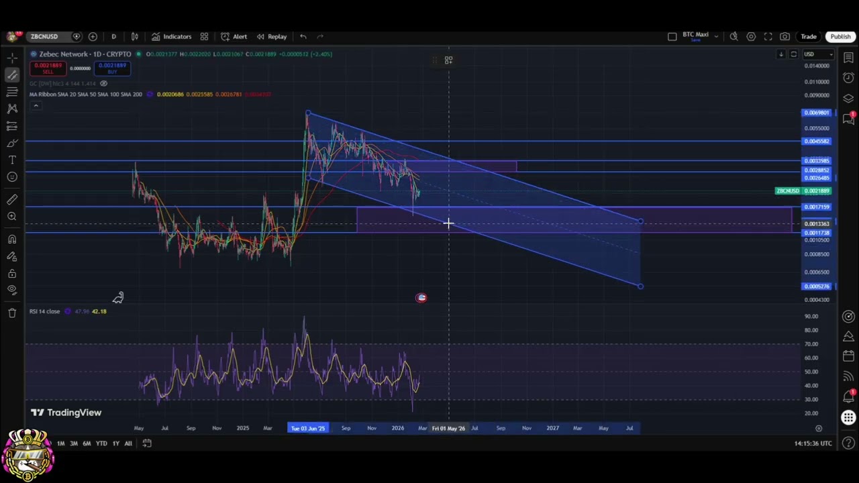Select the 1M date range
The width and height of the screenshot is (859, 483).
[60, 443]
